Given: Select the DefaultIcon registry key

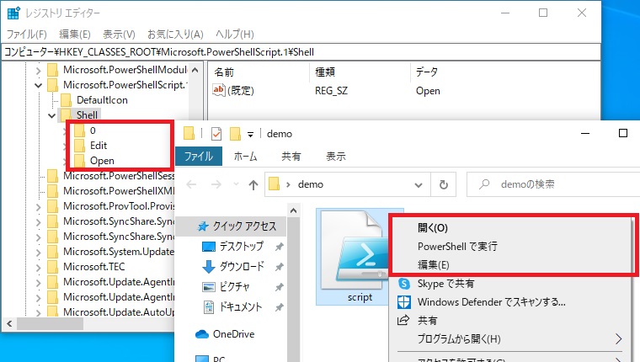Looking at the screenshot, I should pos(102,100).
